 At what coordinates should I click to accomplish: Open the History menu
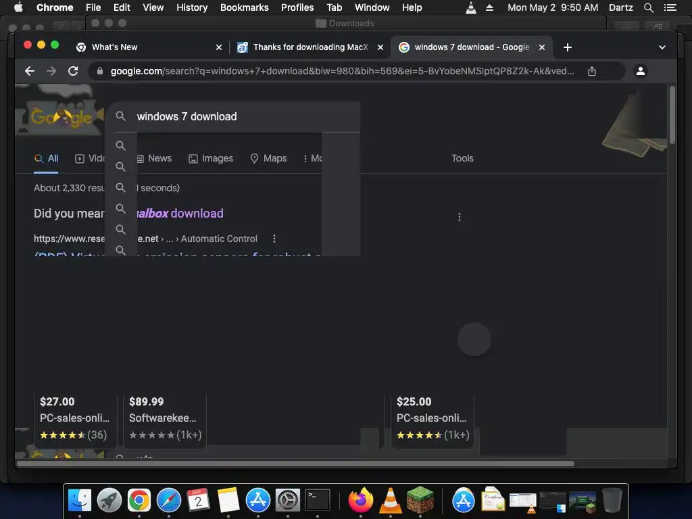192,7
